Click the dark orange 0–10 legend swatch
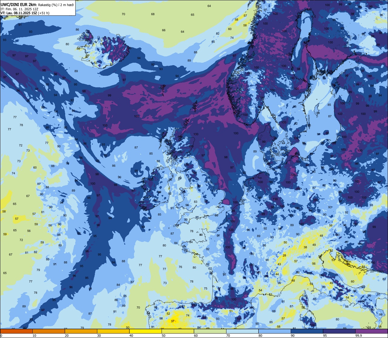The height and width of the screenshot is (338, 388). pos(16,331)
